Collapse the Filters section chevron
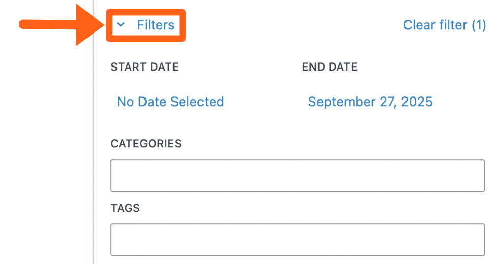The height and width of the screenshot is (264, 493). coord(121,25)
